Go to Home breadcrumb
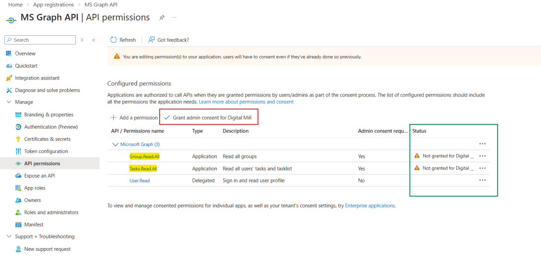The image size is (541, 262). 15,5
